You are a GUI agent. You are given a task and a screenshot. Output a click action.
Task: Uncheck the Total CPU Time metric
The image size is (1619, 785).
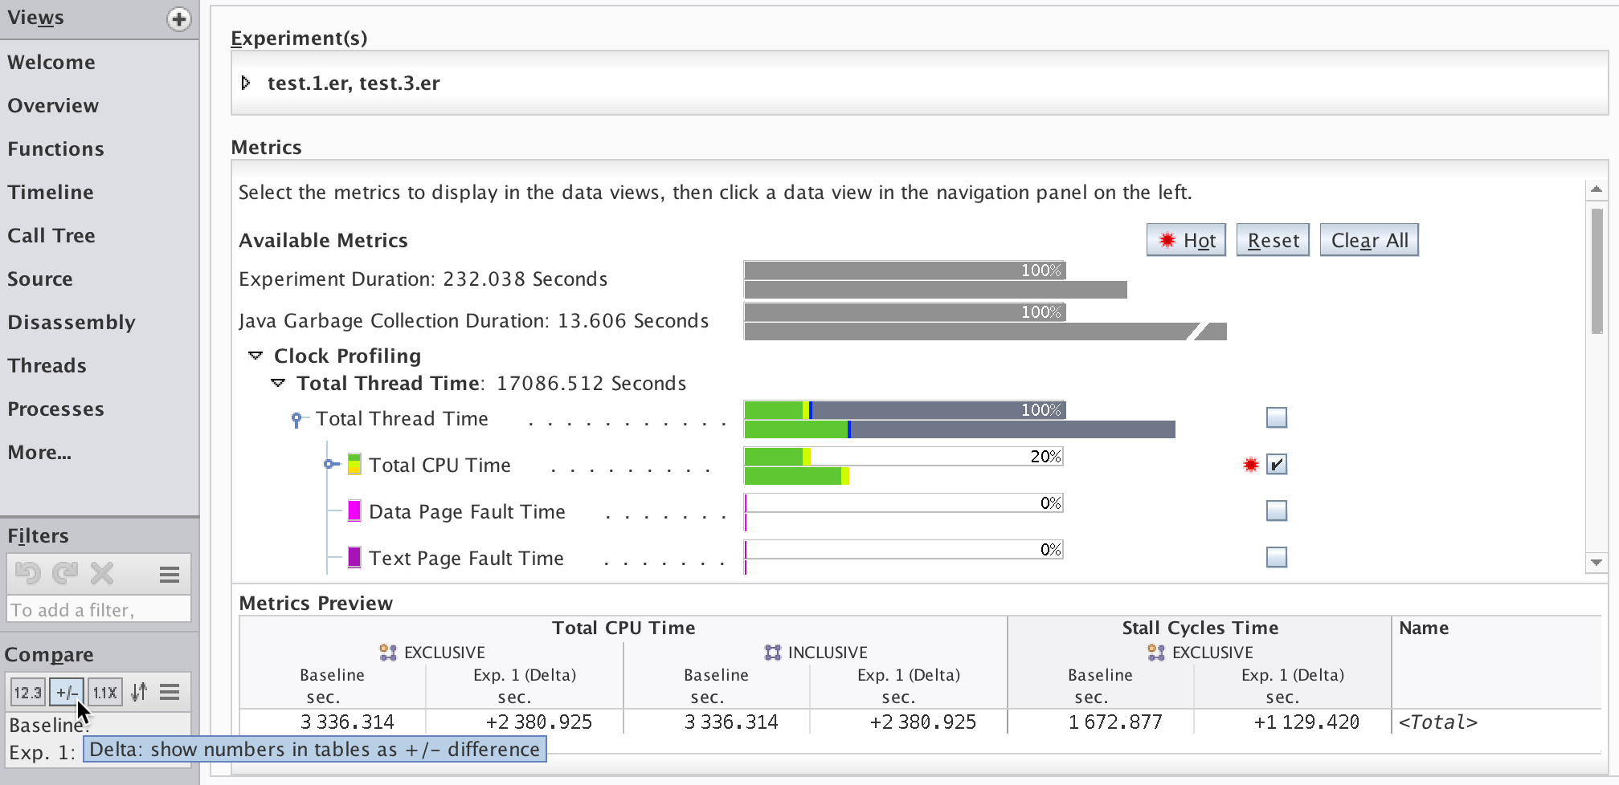pyautogui.click(x=1276, y=464)
